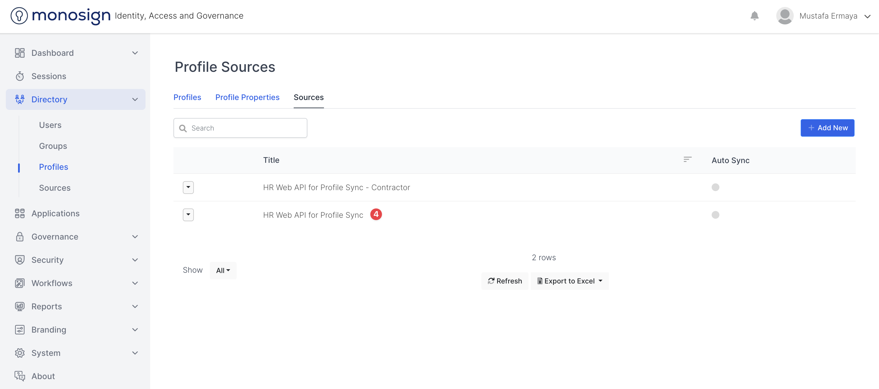Screen dimensions: 879x389
Task: Click the red badge showing 4
Action: [376, 215]
